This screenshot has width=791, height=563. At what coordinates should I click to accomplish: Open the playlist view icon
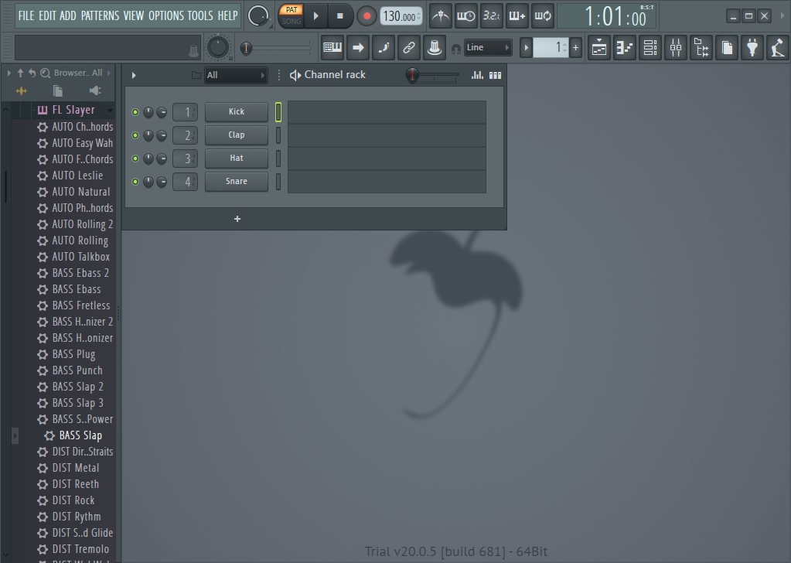[x=599, y=48]
